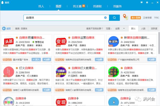Screen dimensions: 160x106
Task: Click 灯火自媒体 tag under 2288/5000
Action: (32, 76)
